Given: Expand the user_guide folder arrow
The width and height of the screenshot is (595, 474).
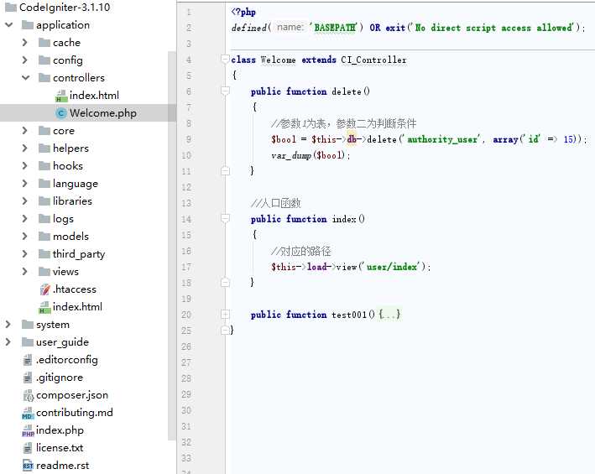Looking at the screenshot, I should pos(8,342).
